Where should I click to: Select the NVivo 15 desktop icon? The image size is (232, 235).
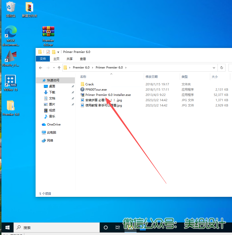pyautogui.click(x=11, y=82)
